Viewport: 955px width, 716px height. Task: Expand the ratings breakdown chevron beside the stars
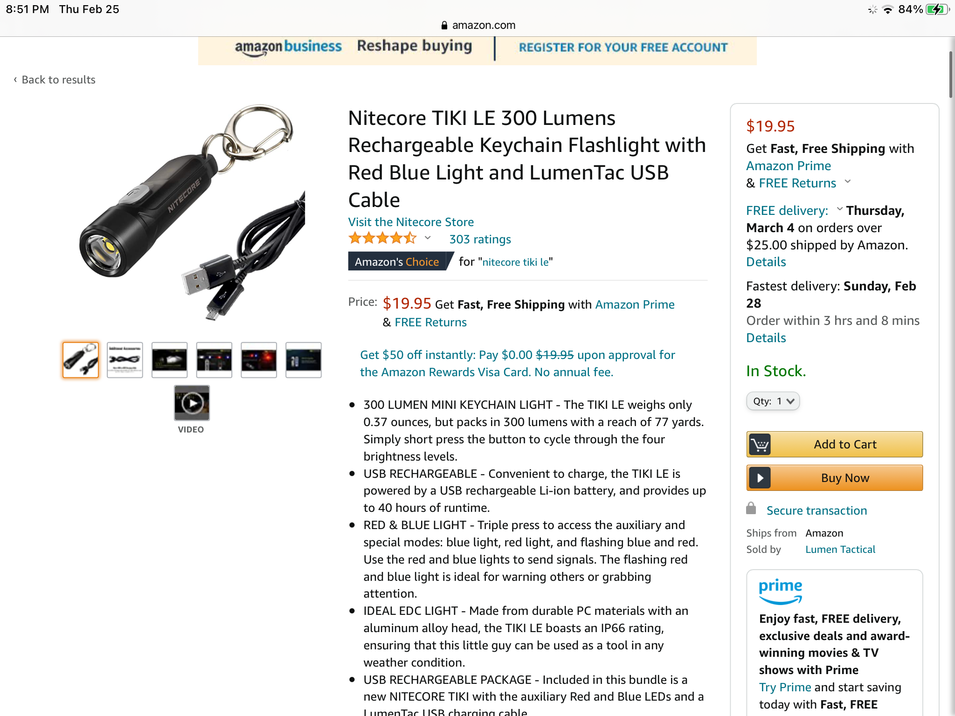tap(428, 238)
